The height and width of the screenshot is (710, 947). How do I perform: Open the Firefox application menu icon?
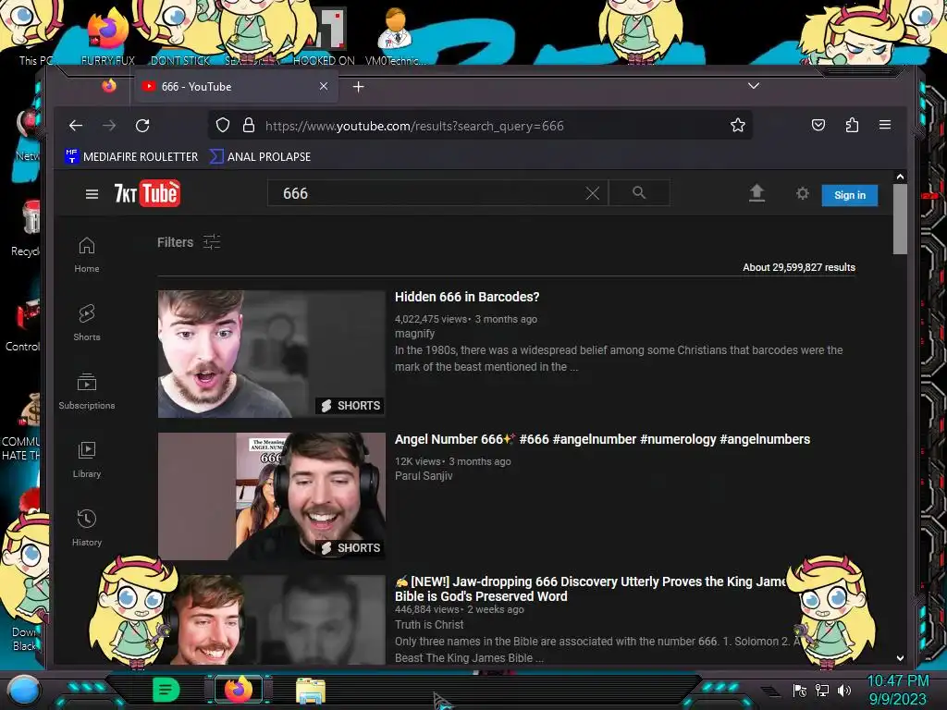click(x=885, y=125)
